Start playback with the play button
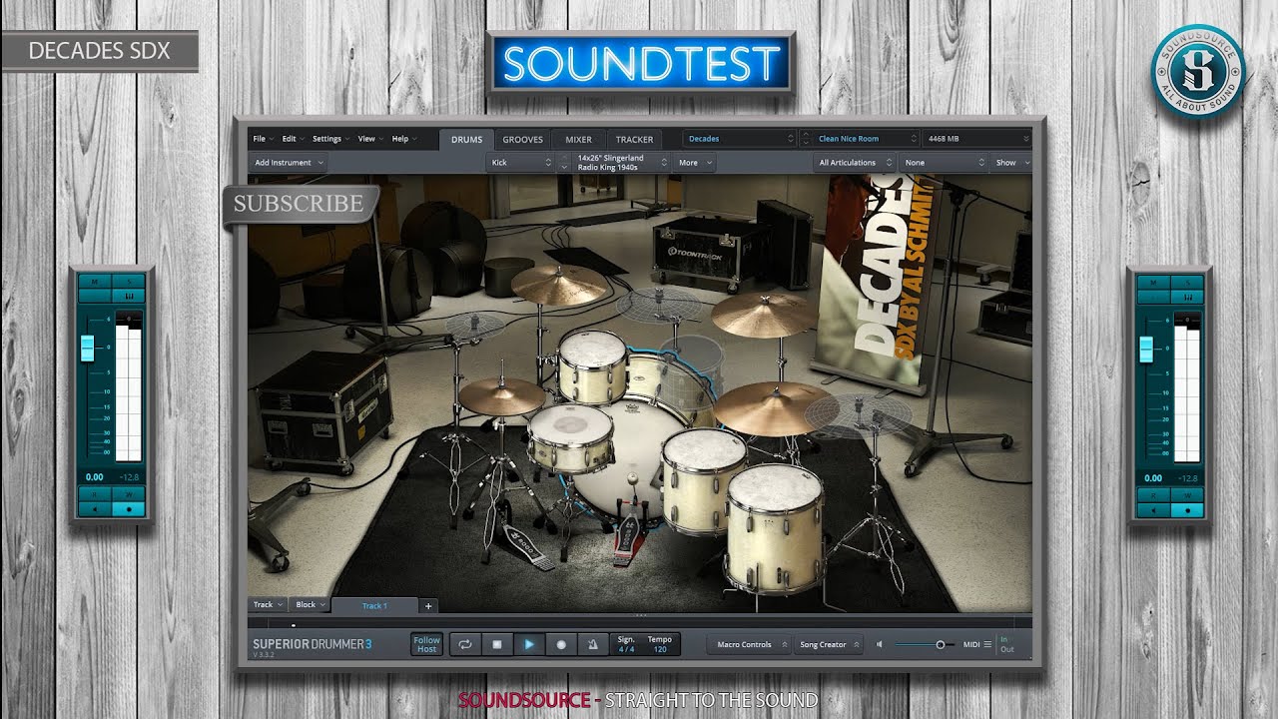 [x=529, y=645]
